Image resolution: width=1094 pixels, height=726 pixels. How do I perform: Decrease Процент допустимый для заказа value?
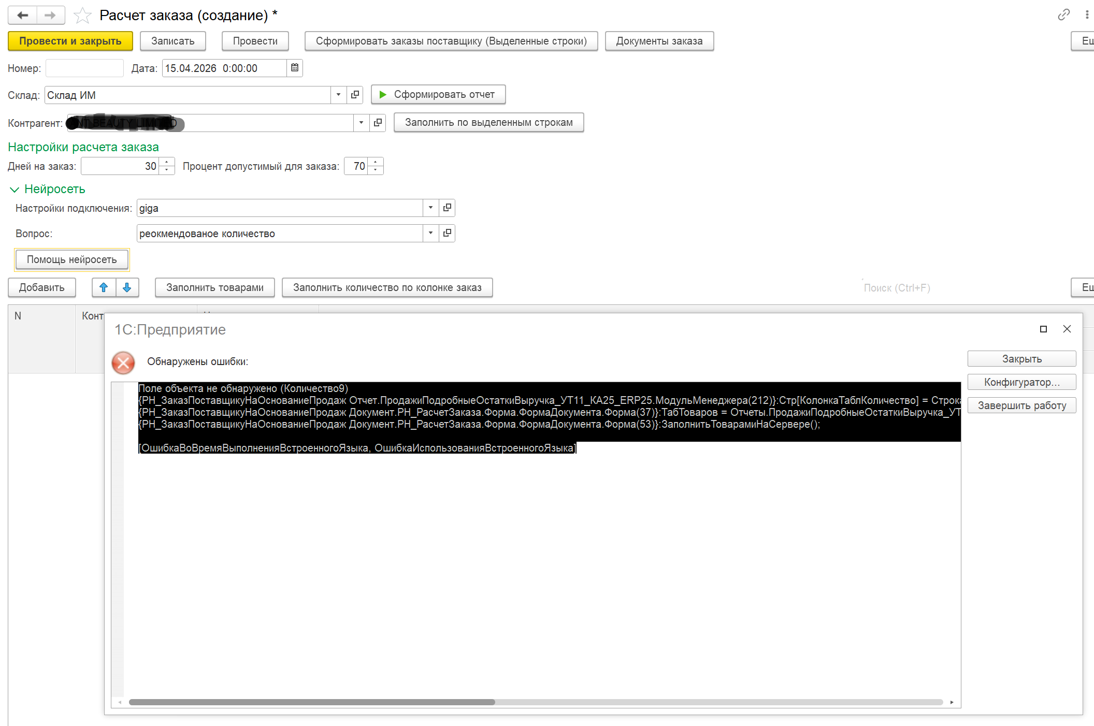376,170
